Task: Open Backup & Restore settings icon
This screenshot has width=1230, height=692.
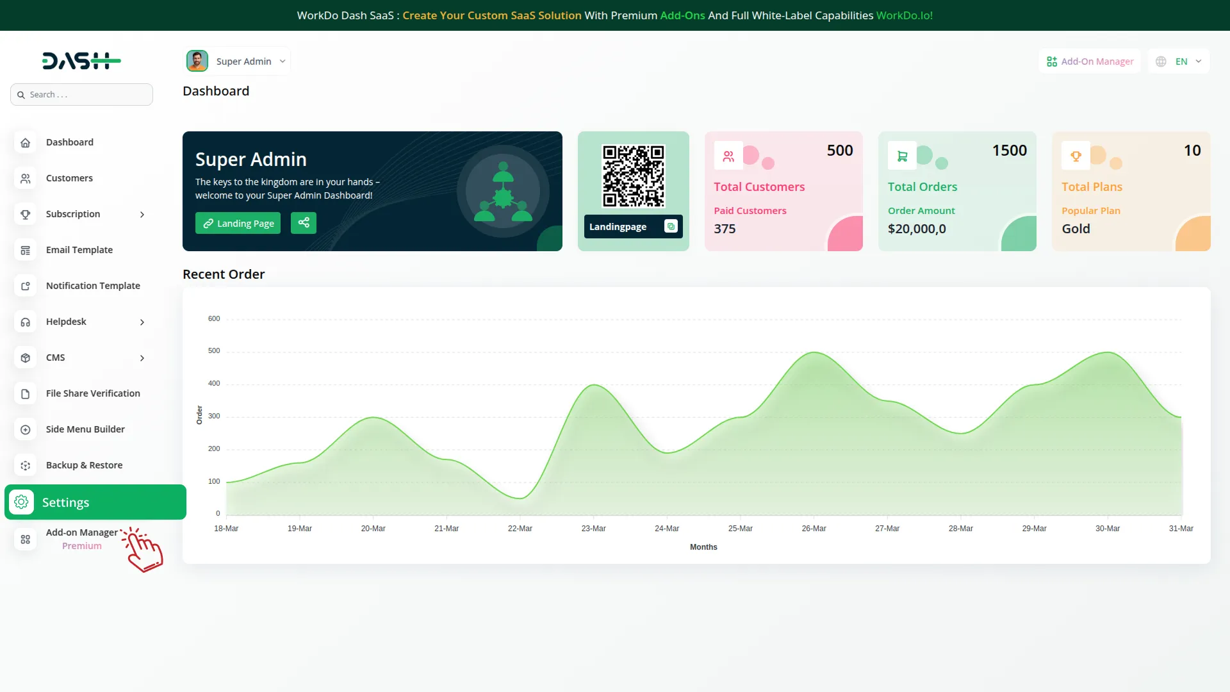Action: (25, 465)
